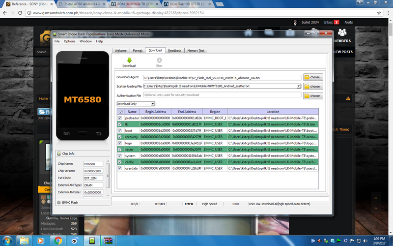The height and width of the screenshot is (246, 393).
Task: Open WinRAR from the taskbar
Action: [x=108, y=241]
